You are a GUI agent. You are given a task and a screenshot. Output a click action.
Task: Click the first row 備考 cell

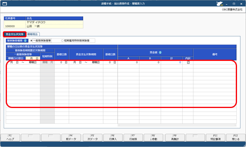215,62
